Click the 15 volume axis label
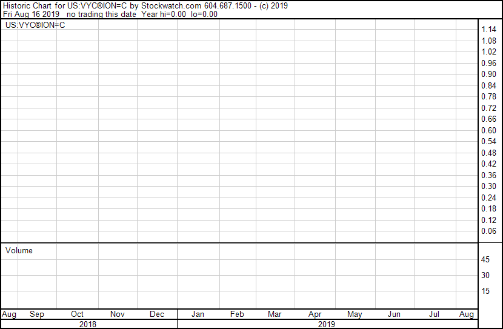 point(485,291)
